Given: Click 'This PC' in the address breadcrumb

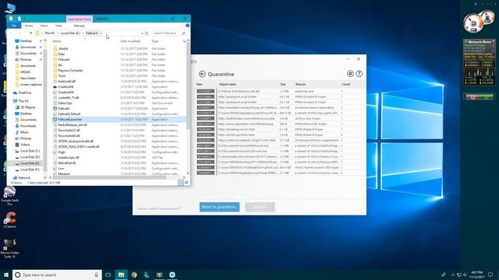Looking at the screenshot, I should pos(50,33).
